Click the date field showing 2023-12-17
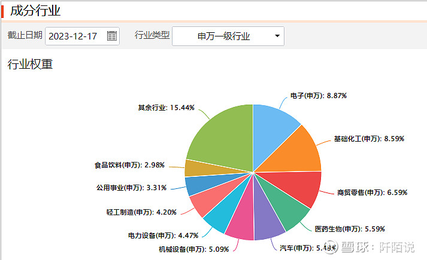 click(x=82, y=36)
